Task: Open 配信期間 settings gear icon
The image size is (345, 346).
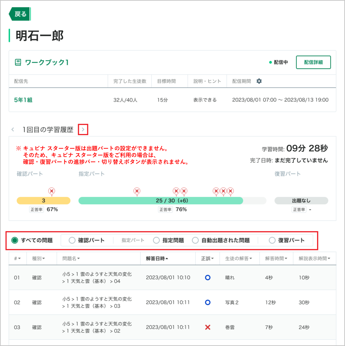Action: tap(259, 81)
